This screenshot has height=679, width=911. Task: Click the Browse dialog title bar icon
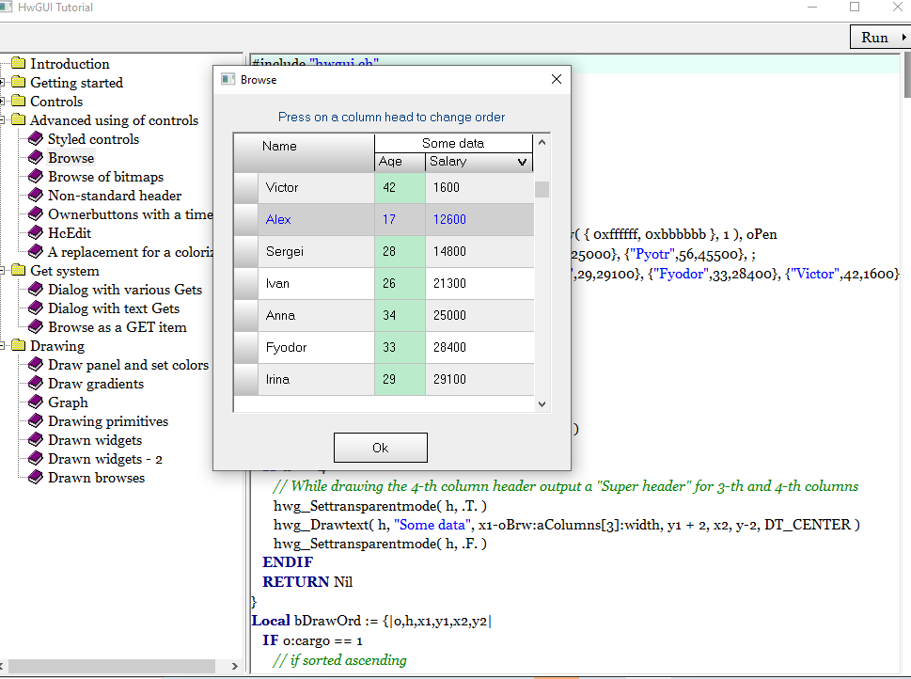point(227,80)
